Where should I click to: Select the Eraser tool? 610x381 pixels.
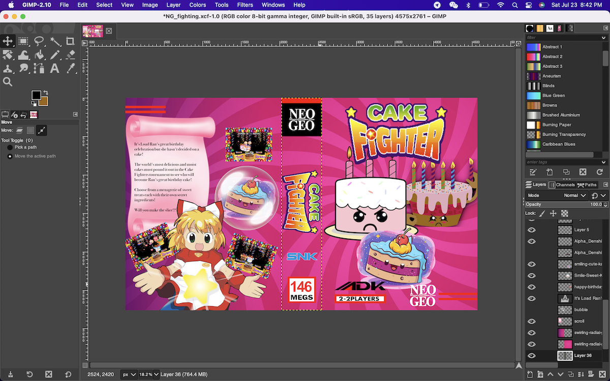(71, 55)
